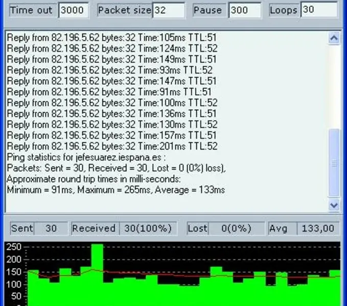The image size is (347, 306).
Task: Click the Packet size label
Action: [x=125, y=10]
